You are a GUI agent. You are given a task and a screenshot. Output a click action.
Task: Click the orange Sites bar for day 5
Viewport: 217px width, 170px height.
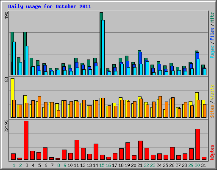coord(39,107)
